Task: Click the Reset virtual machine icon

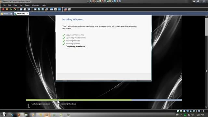Action: point(15,9)
